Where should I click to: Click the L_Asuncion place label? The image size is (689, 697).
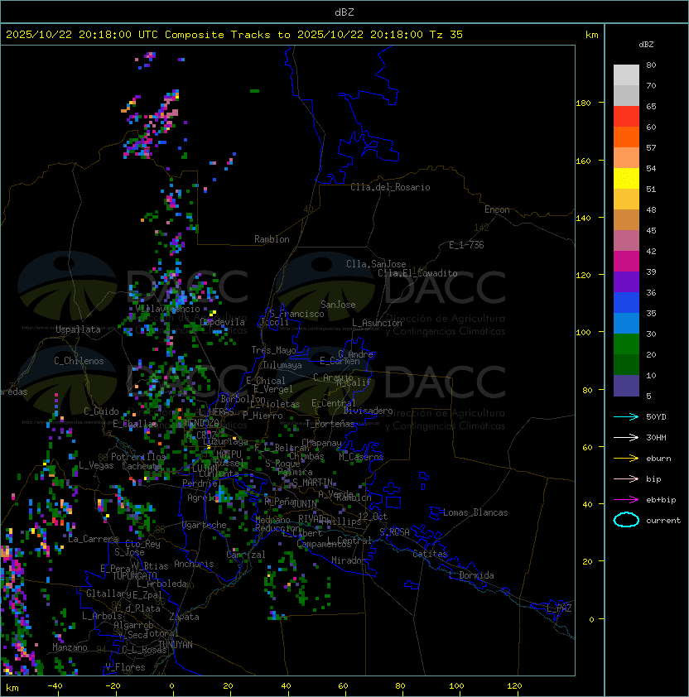[x=377, y=323]
